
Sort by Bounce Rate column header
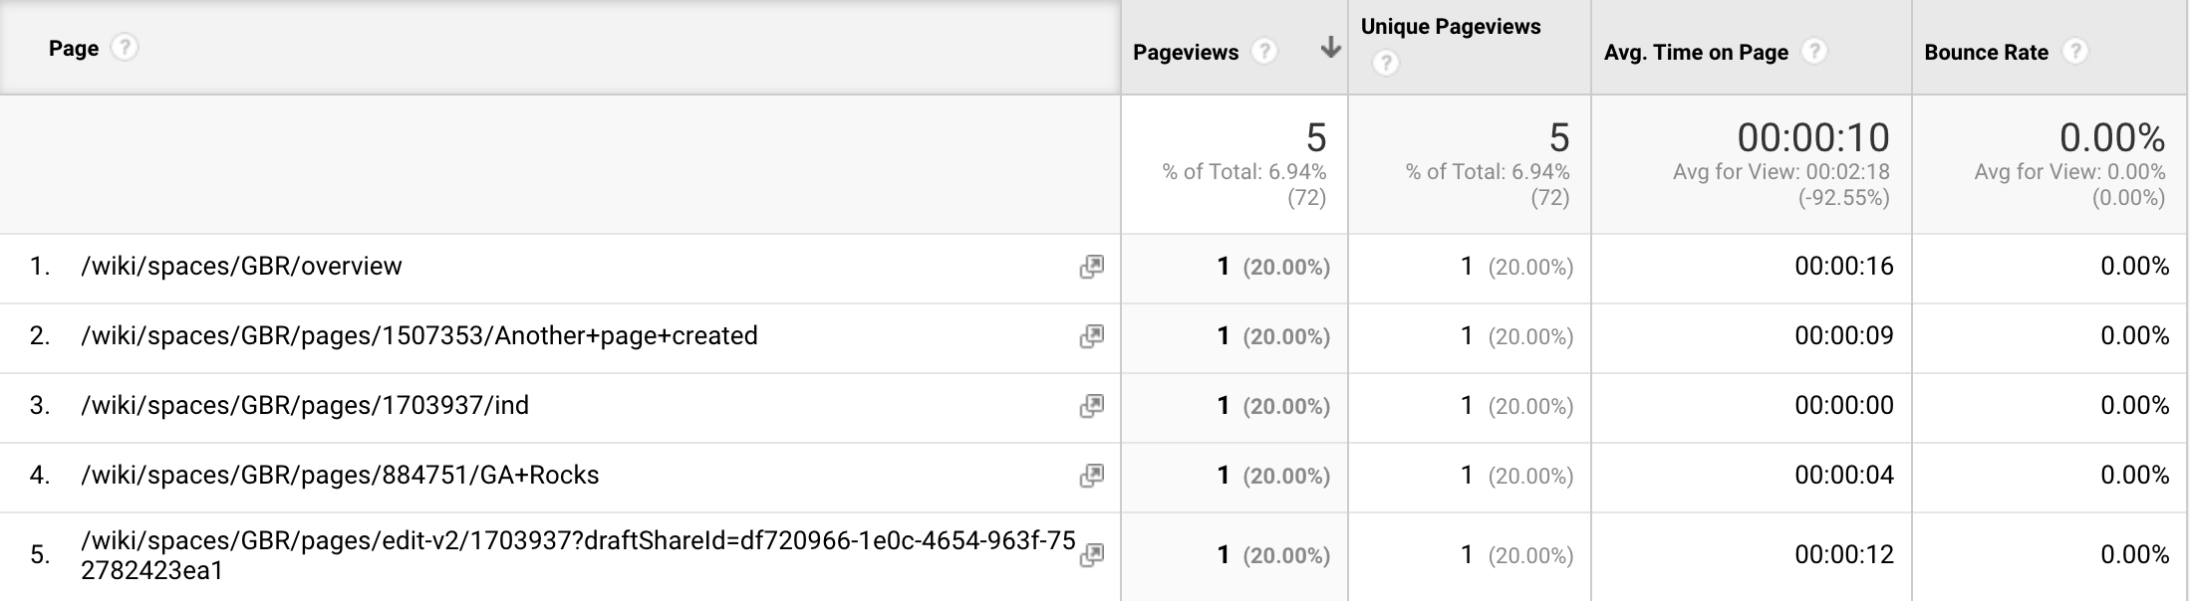[1986, 53]
